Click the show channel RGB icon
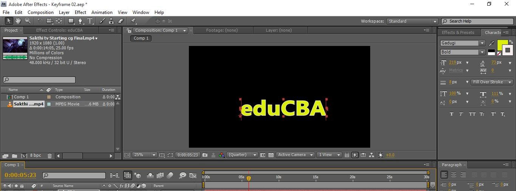 222,155
